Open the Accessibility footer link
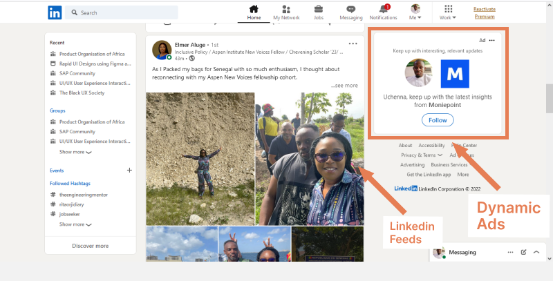The height and width of the screenshot is (281, 553). pos(431,145)
